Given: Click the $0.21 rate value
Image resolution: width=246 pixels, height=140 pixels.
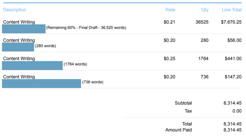Looking at the screenshot, I should click(x=169, y=22).
